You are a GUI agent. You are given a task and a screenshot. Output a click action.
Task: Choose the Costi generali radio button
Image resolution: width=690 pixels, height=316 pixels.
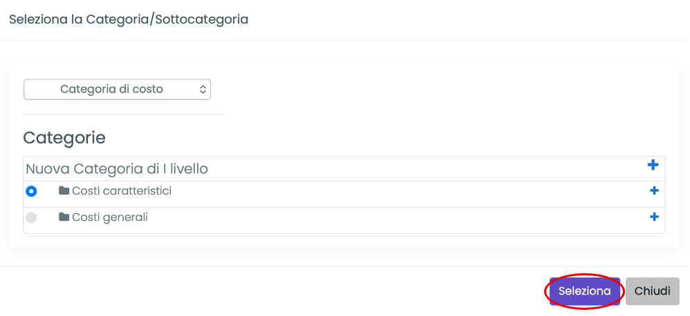tap(31, 217)
